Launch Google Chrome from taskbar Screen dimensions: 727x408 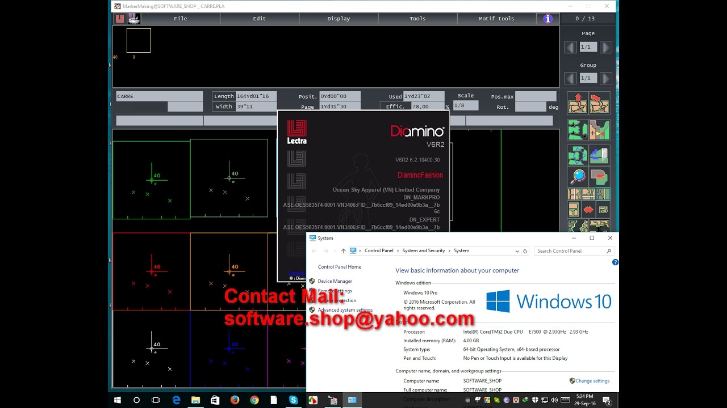(254, 400)
